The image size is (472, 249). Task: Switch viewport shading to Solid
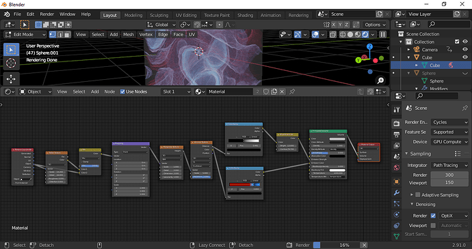(350, 35)
